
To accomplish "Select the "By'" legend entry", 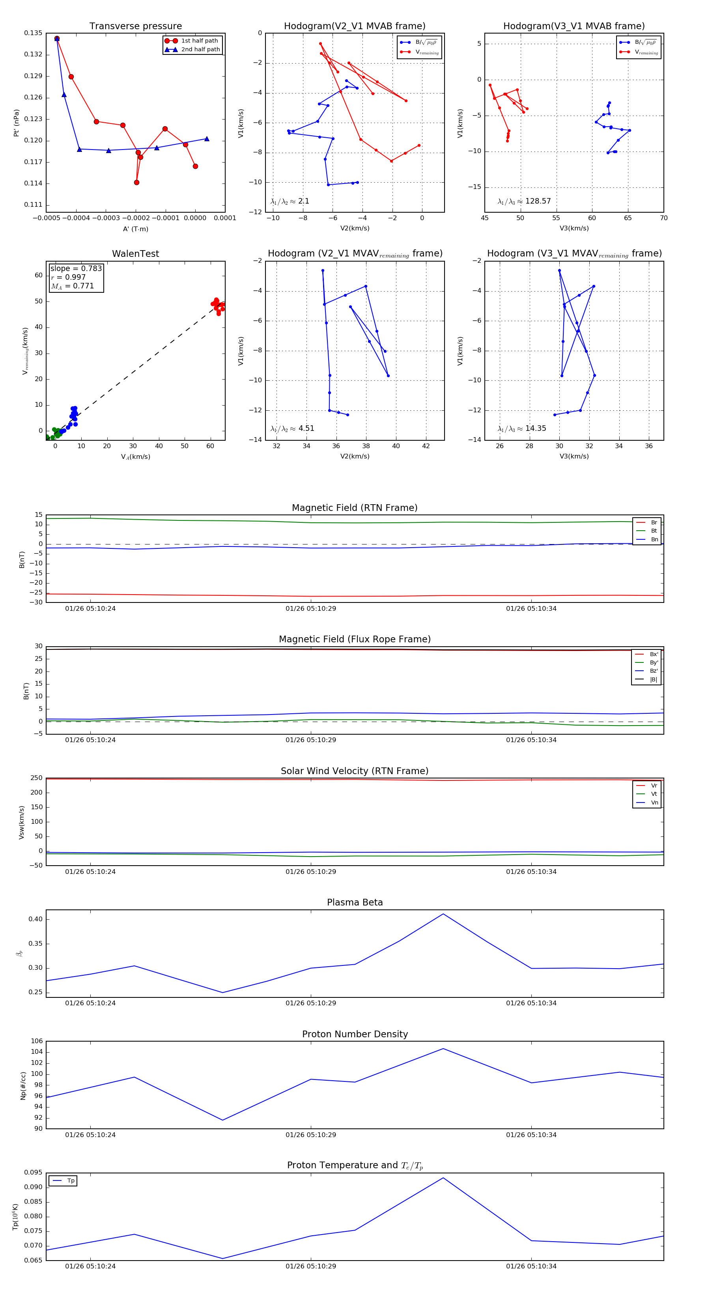I will pyautogui.click(x=646, y=662).
